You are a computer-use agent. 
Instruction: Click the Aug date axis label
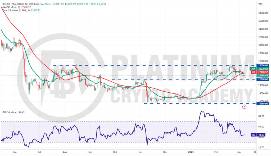65,152
